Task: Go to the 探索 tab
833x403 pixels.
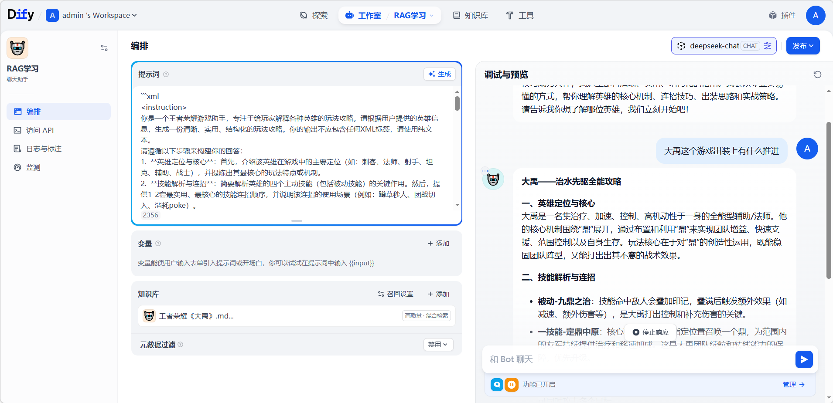Action: pos(314,16)
